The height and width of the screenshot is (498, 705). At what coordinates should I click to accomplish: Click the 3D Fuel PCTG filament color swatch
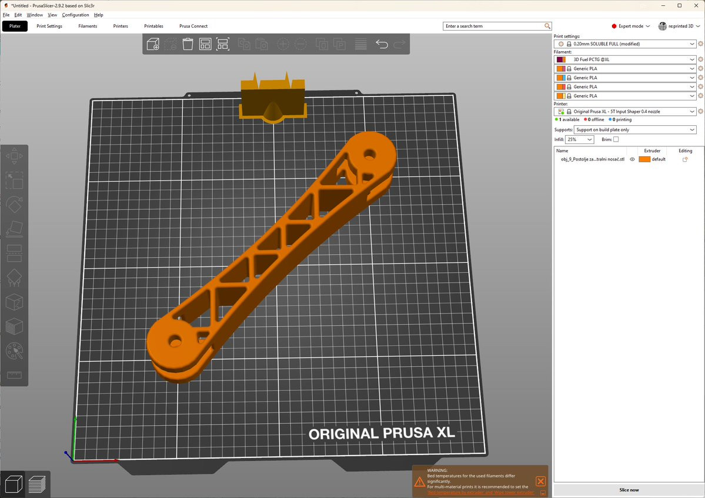[561, 59]
